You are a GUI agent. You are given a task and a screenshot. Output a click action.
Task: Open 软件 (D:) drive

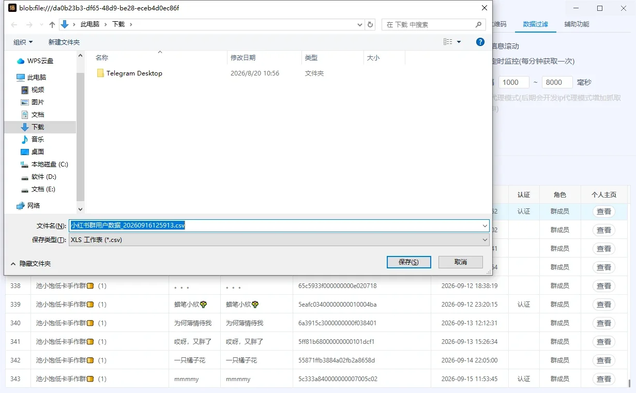[39, 177]
